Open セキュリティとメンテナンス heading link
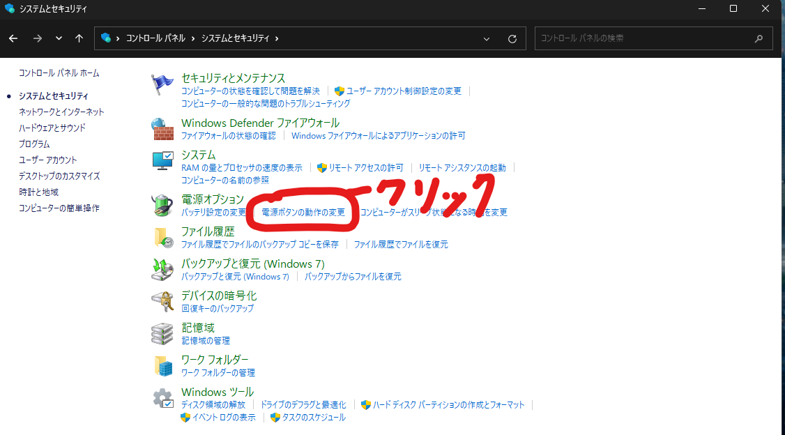The height and width of the screenshot is (435, 785). pos(234,78)
